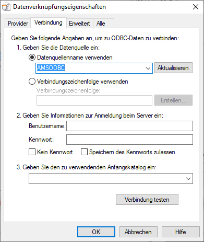Expand the AMSODBC data source dropdown
The width and height of the screenshot is (204, 242).
(x=148, y=68)
